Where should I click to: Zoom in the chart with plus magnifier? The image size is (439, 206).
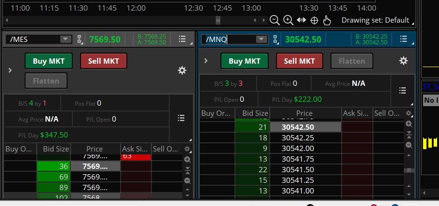coord(288,20)
